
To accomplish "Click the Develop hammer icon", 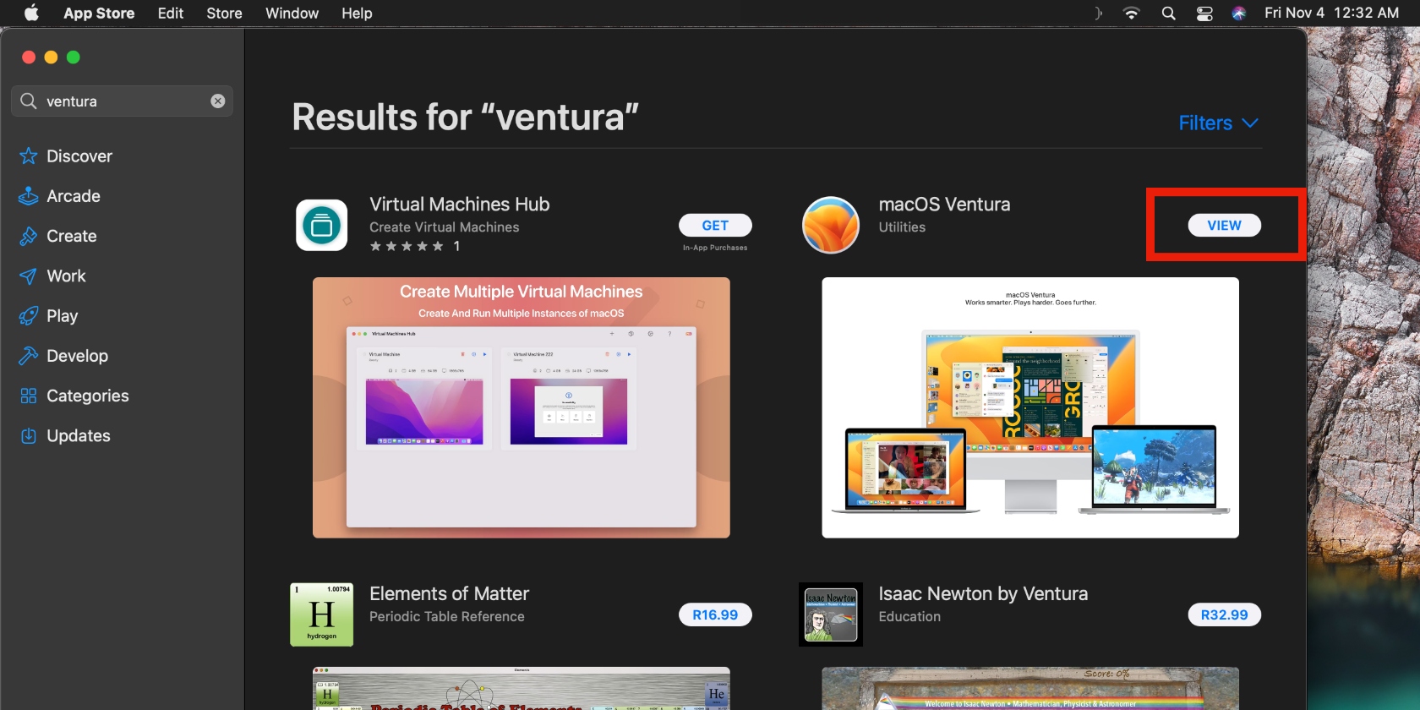I will tap(29, 356).
